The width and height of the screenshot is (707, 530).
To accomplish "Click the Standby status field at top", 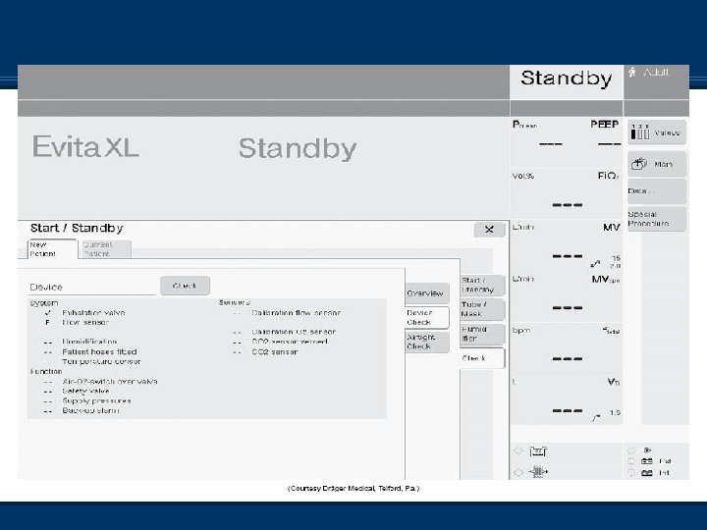I will [x=567, y=81].
